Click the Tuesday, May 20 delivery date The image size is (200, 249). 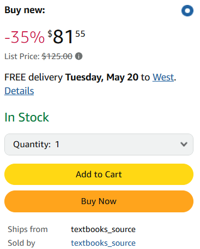102,77
